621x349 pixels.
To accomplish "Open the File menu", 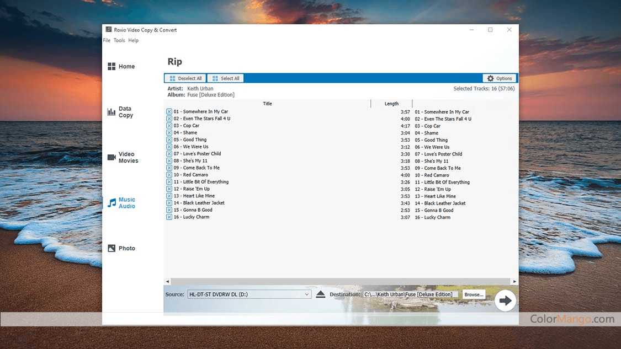I will (x=107, y=40).
